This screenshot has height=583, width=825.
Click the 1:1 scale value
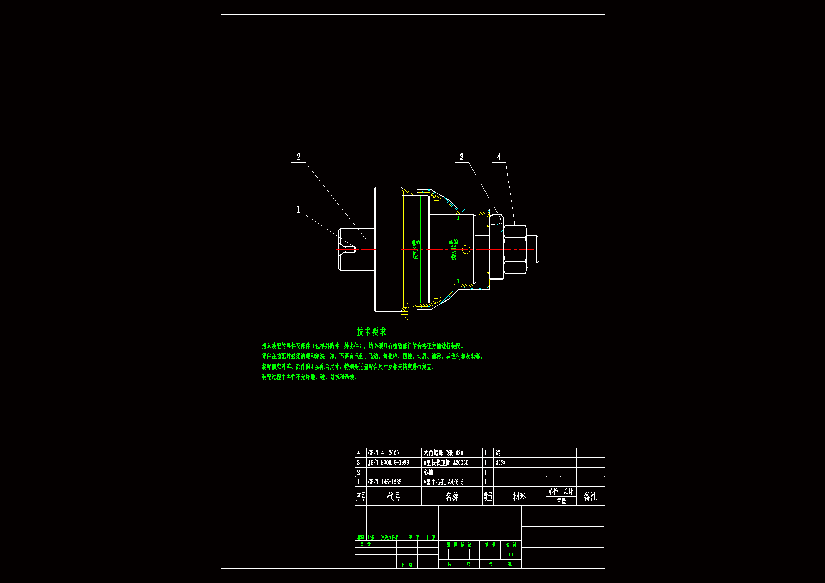click(511, 555)
